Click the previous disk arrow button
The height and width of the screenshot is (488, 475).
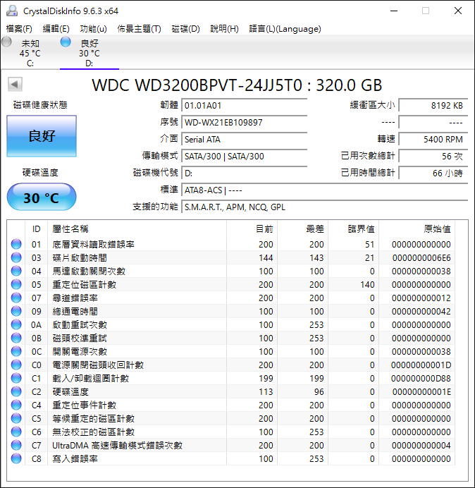(15, 84)
